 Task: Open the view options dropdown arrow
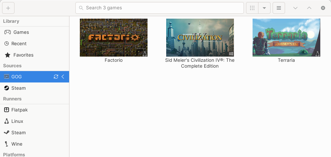coord(264,8)
